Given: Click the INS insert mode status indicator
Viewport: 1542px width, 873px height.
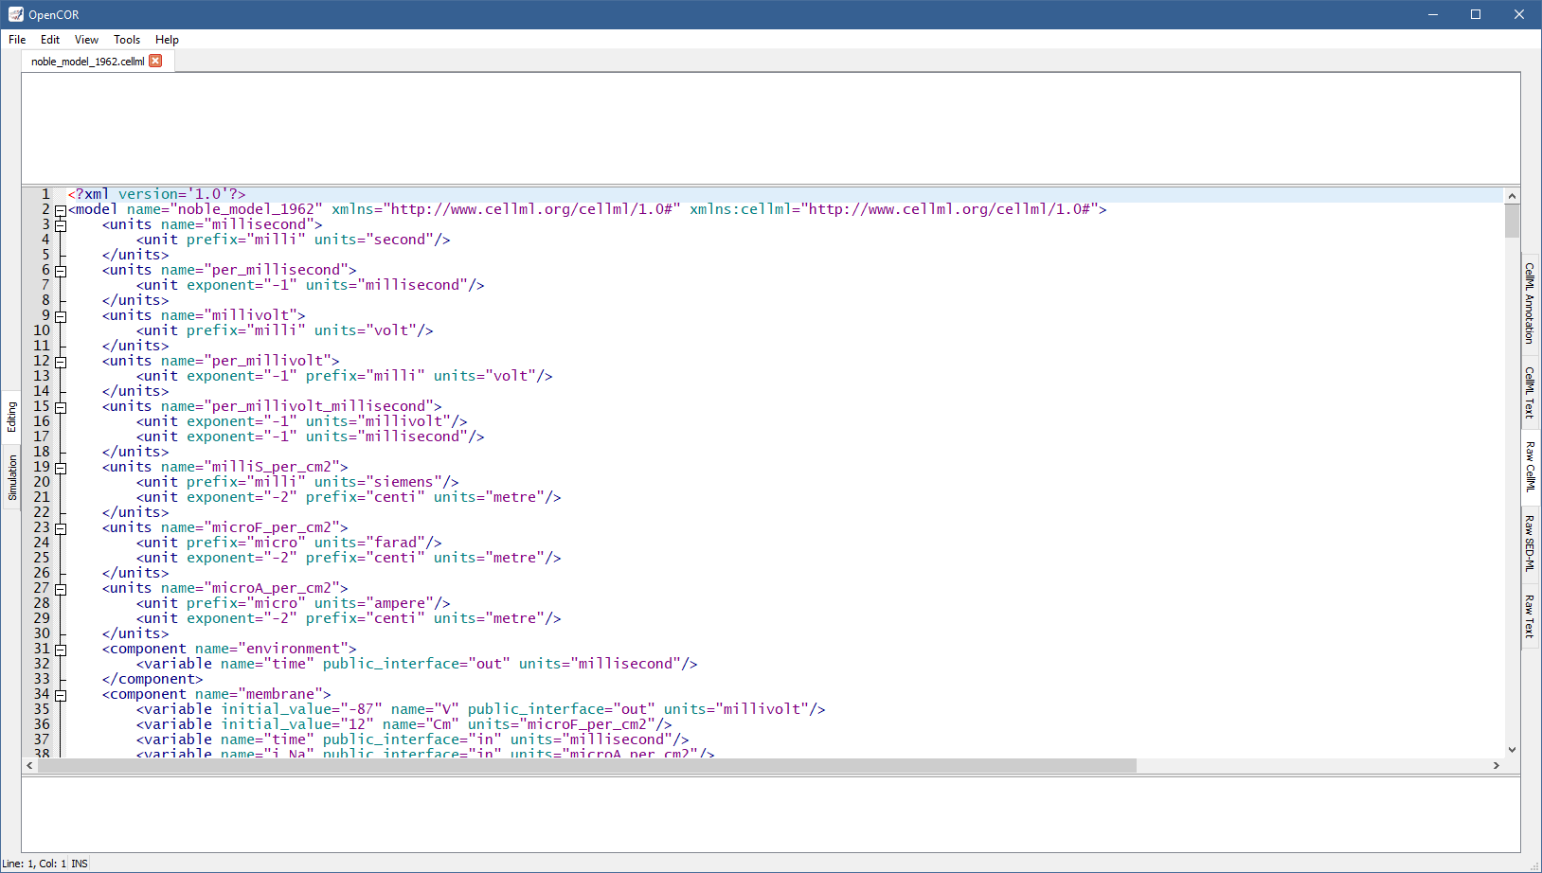Looking at the screenshot, I should (x=80, y=864).
